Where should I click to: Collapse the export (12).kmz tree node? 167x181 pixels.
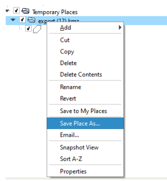pyautogui.click(x=13, y=20)
